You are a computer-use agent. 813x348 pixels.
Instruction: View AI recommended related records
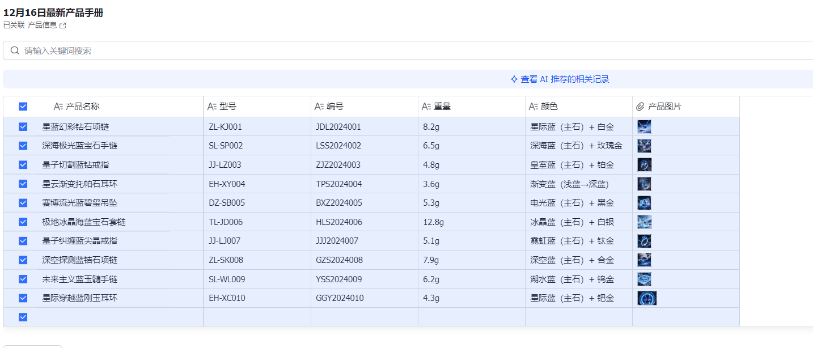tap(565, 79)
